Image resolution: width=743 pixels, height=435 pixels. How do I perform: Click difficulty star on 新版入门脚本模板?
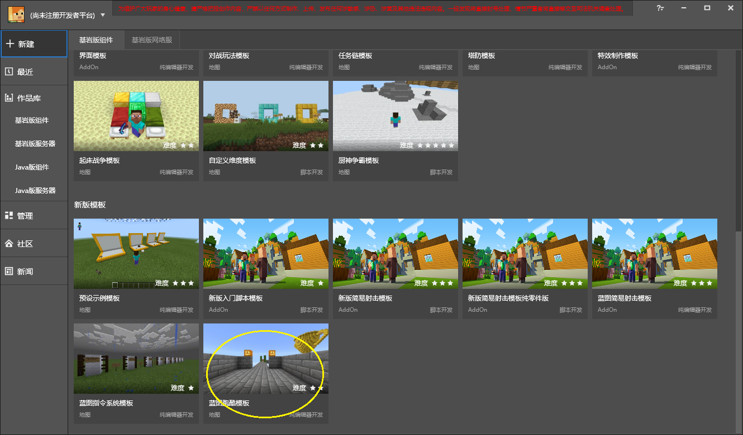pos(321,283)
